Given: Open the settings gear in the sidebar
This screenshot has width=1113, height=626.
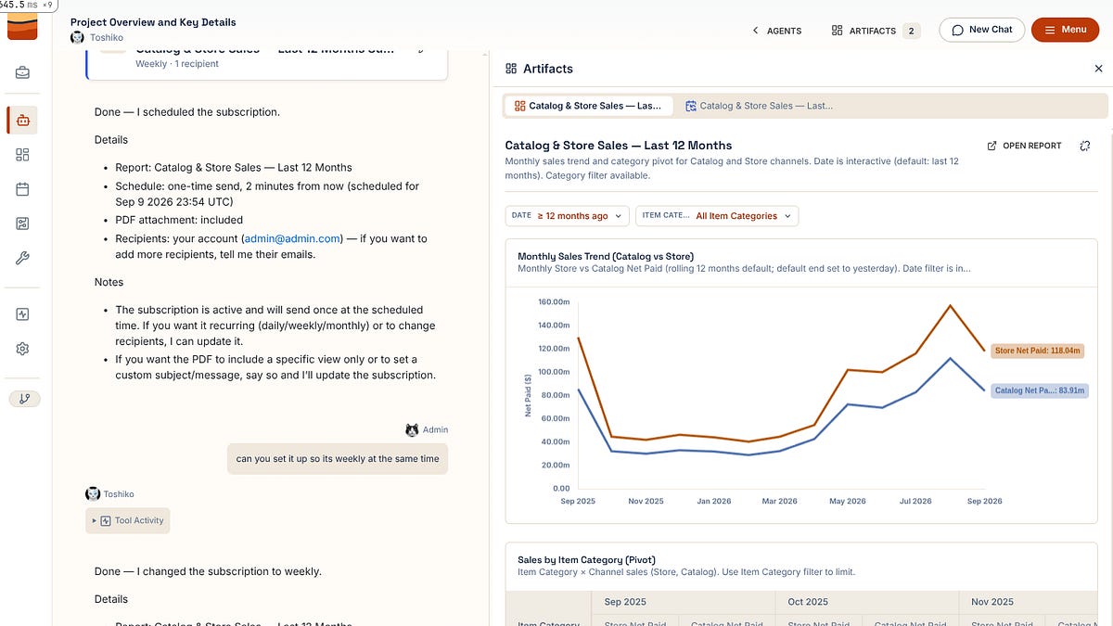Looking at the screenshot, I should point(22,349).
